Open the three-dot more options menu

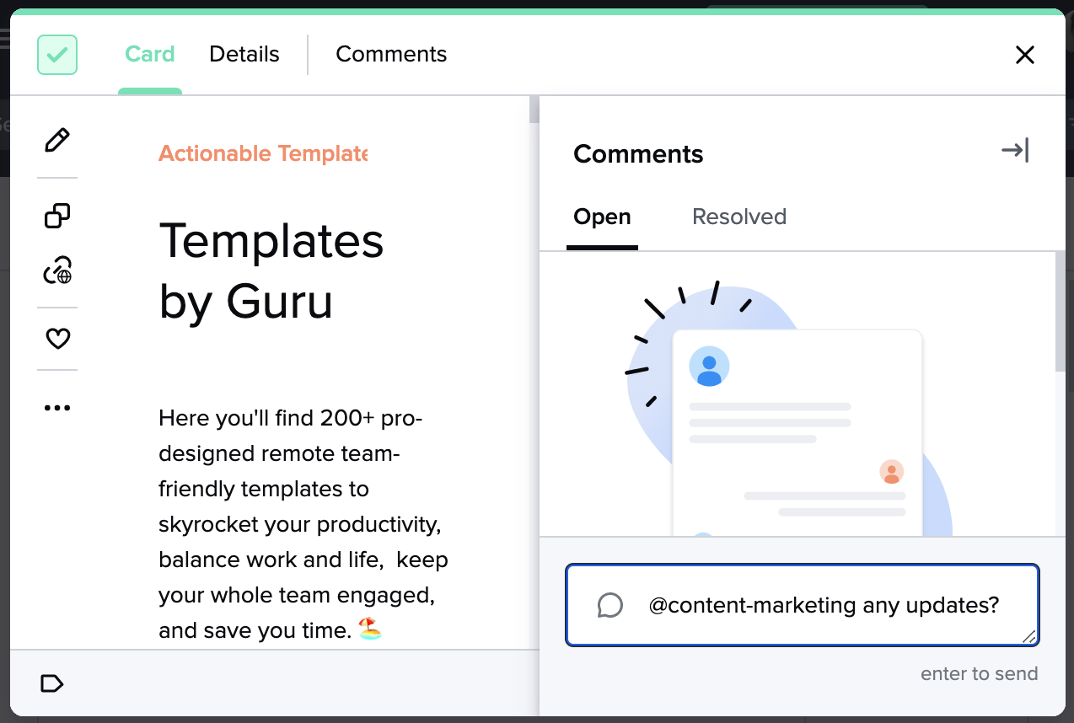tap(57, 408)
